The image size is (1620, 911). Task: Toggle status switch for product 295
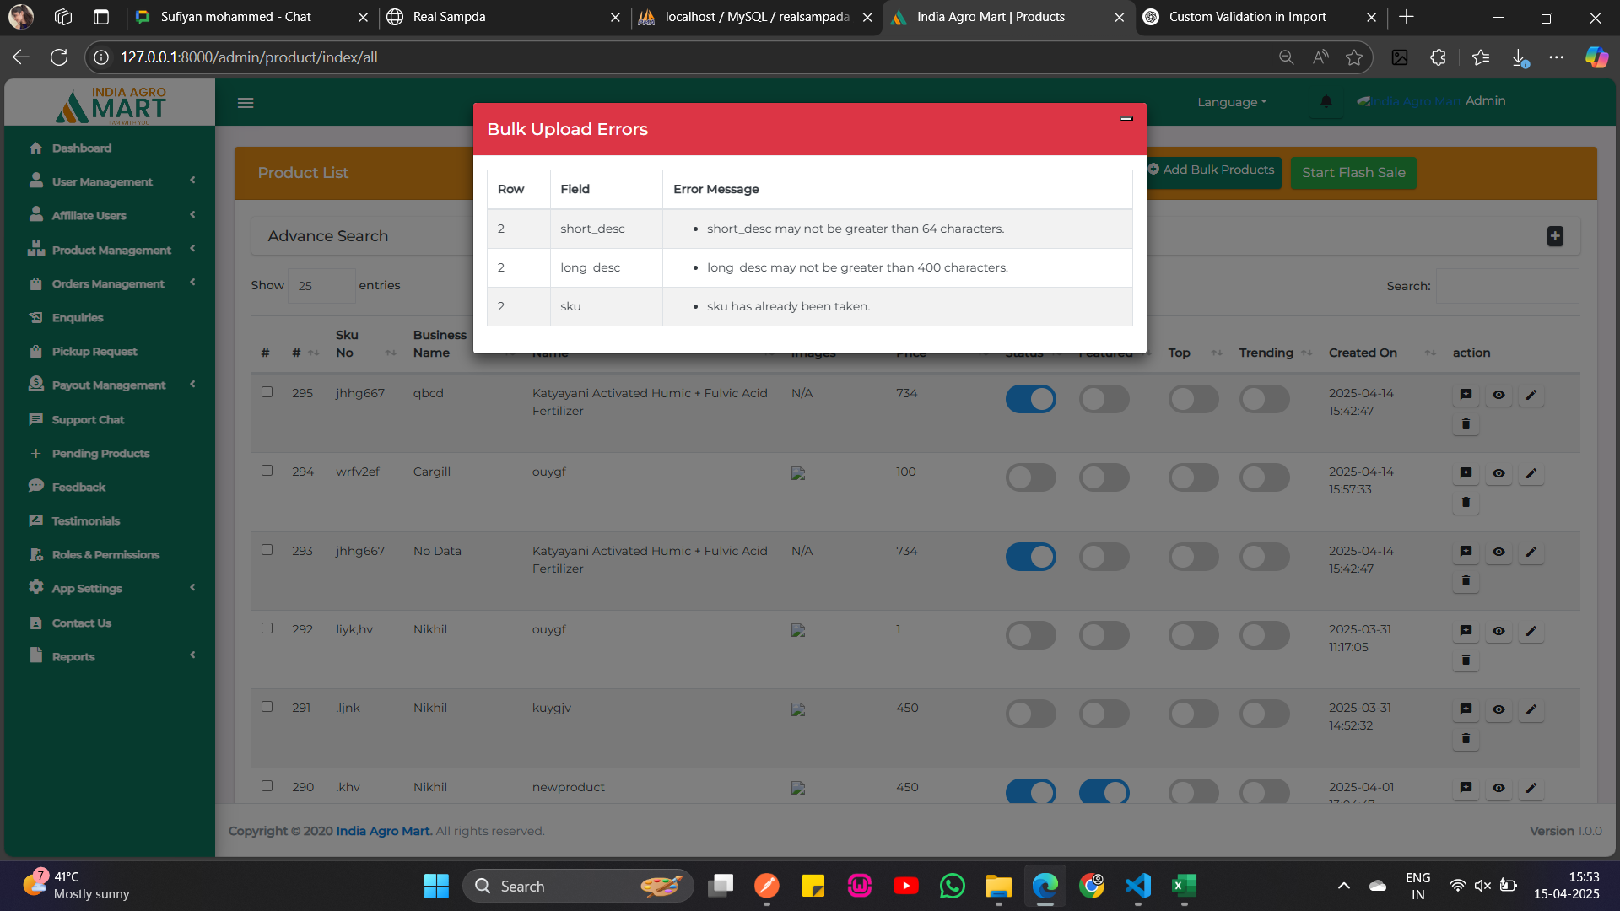1030,399
